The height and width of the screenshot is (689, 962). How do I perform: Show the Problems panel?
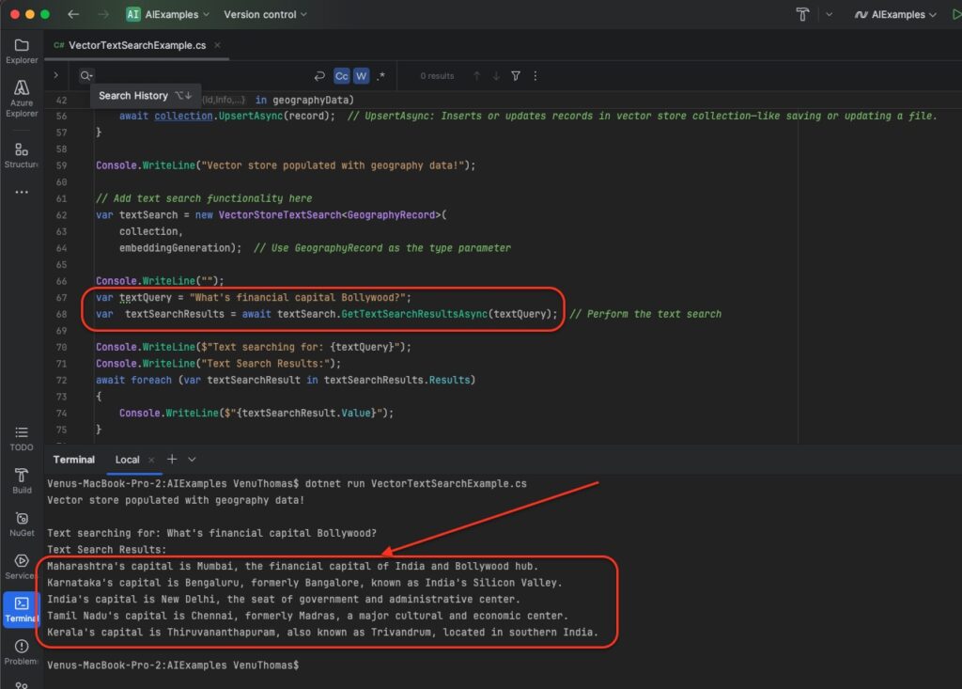pos(21,650)
